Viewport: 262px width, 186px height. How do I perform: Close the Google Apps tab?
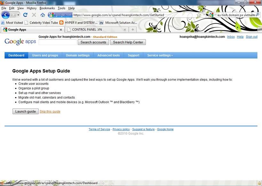click(61, 30)
